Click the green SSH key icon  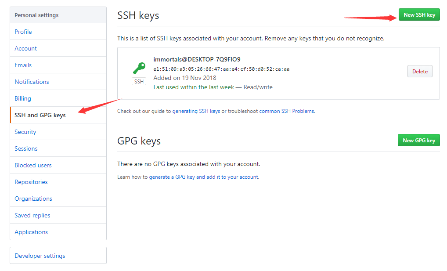tap(139, 68)
